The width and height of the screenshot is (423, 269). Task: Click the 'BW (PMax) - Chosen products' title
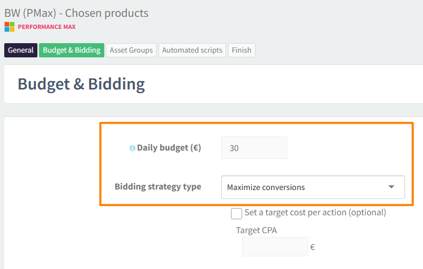click(x=76, y=13)
